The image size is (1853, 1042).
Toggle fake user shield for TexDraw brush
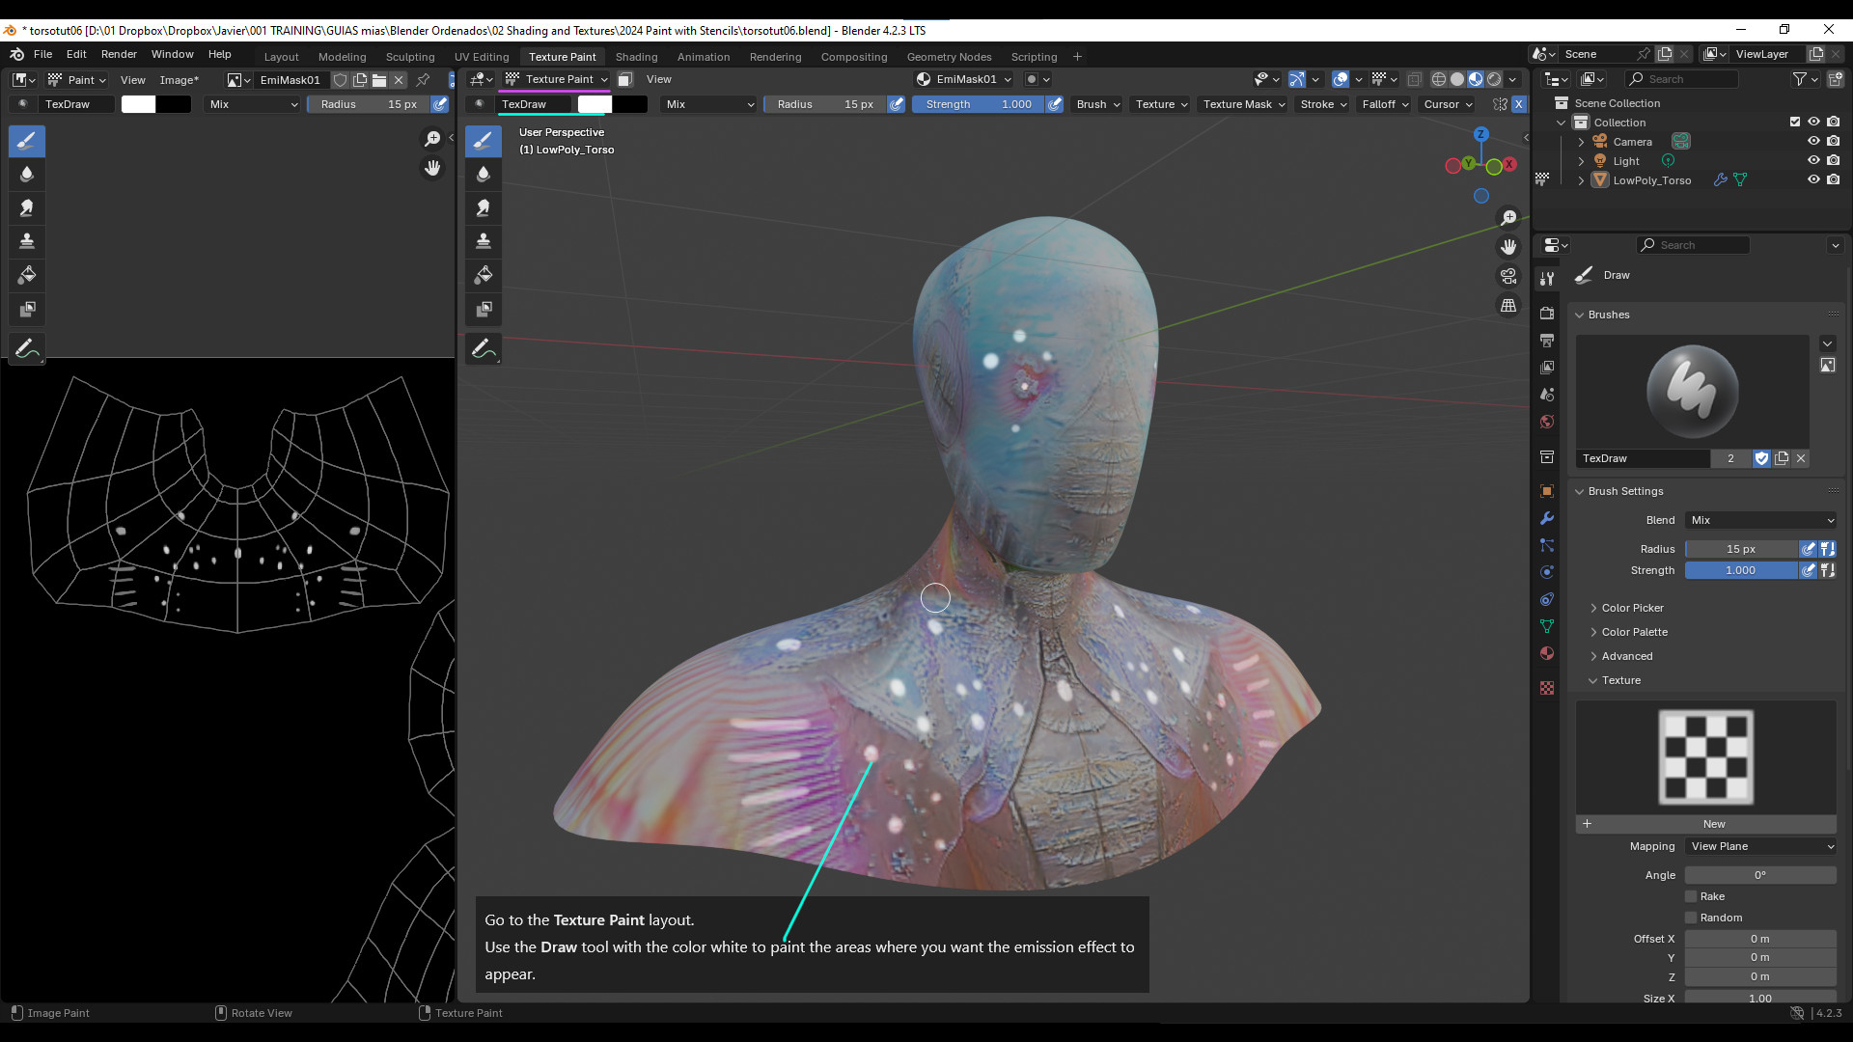(1761, 458)
